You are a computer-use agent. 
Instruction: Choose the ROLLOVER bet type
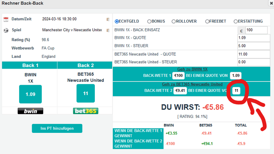tap(173, 22)
